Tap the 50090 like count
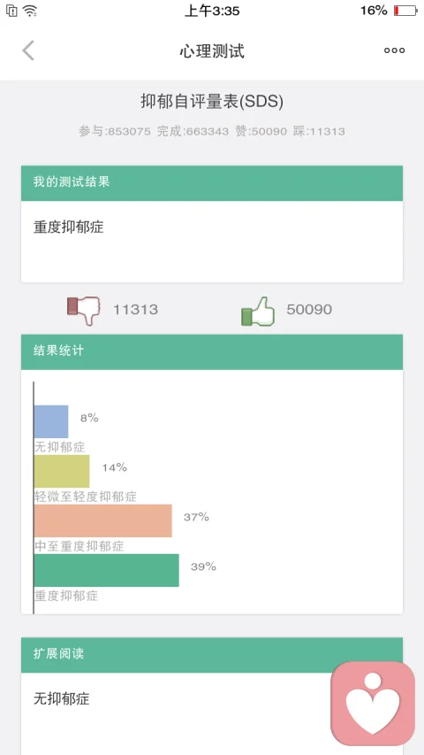424x755 pixels. coord(309,310)
